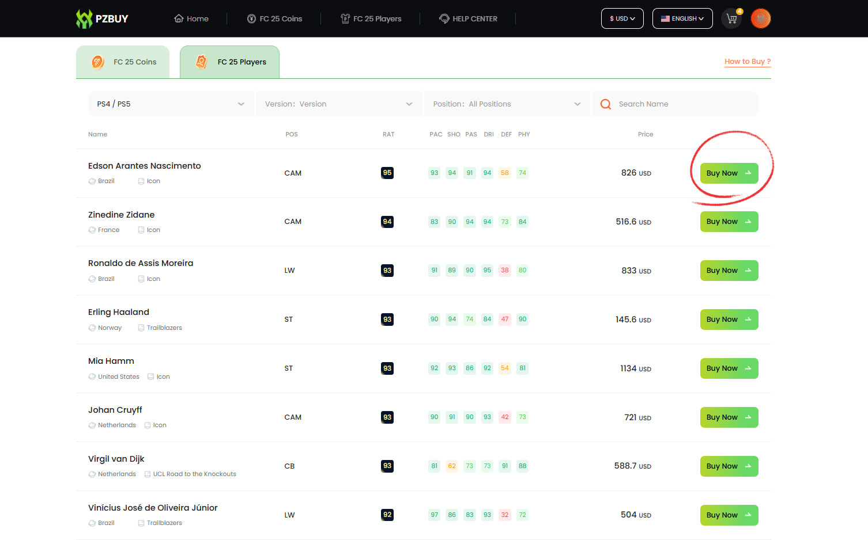The image size is (868, 540).
Task: Click the FC 25 Coins tab coin icon
Action: pos(98,62)
